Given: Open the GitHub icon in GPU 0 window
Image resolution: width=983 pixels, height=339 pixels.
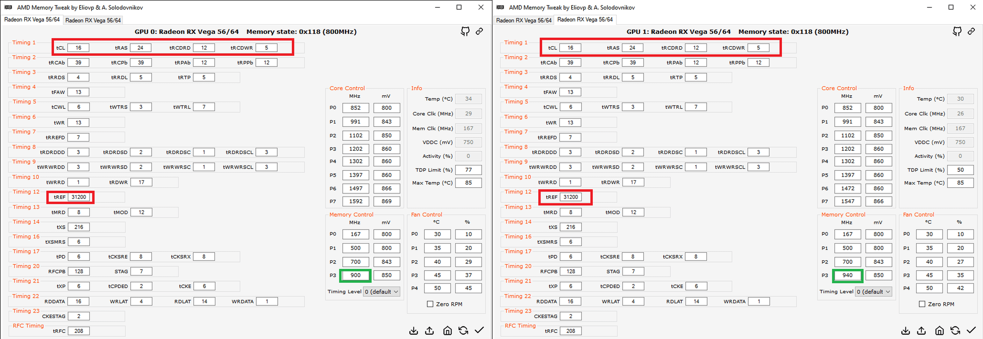Looking at the screenshot, I should point(465,32).
